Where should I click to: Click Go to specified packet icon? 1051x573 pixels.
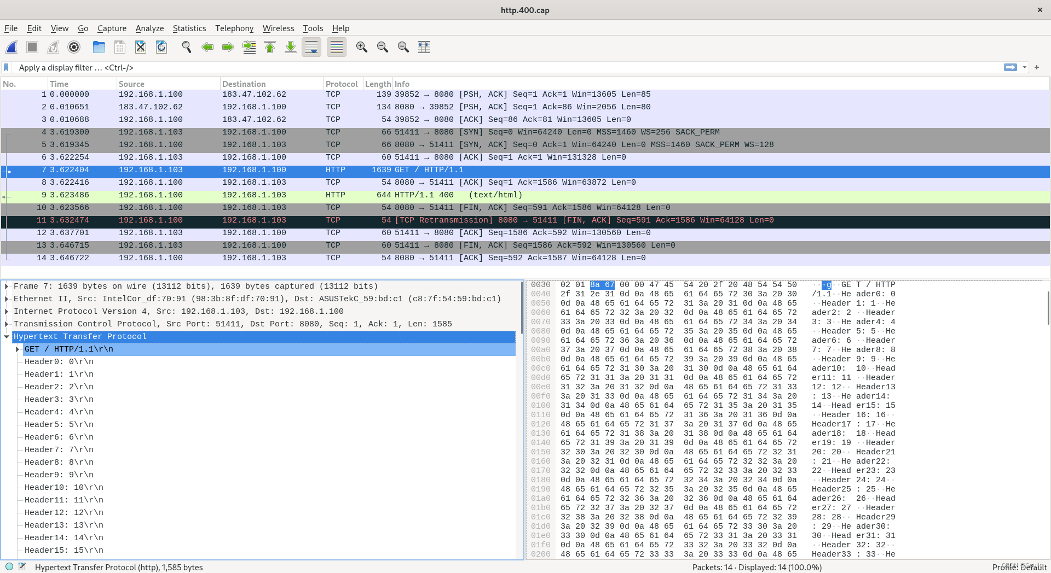point(249,47)
